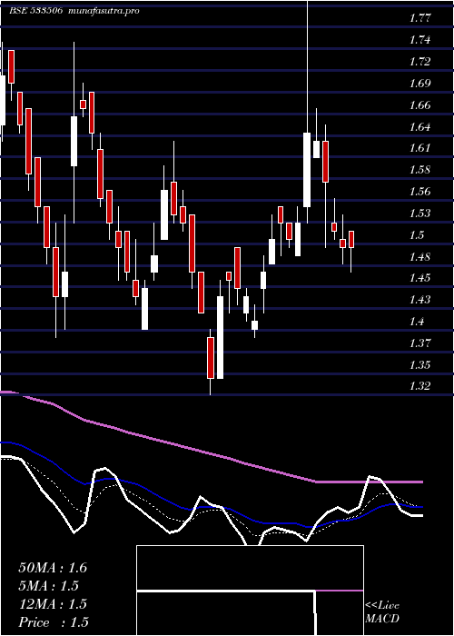Click the <<Live MACD label
The width and height of the screenshot is (454, 636).
click(x=382, y=611)
